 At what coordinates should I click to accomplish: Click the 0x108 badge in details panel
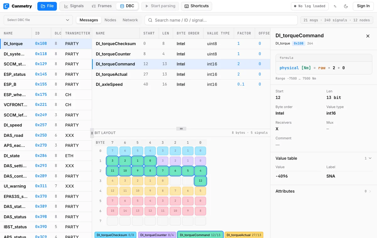(x=298, y=43)
